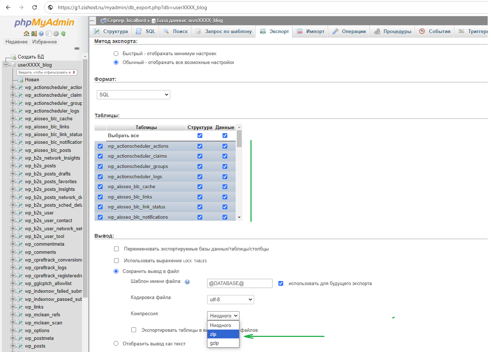Open the SQL format dropdown
This screenshot has height=352, width=491.
pos(133,95)
